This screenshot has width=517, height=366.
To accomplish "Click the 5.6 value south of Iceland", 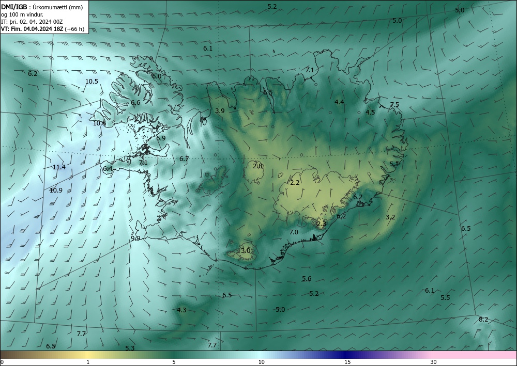I will pyautogui.click(x=307, y=279).
